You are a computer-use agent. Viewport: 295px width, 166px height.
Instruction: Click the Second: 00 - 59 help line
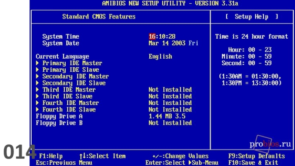click(x=246, y=63)
